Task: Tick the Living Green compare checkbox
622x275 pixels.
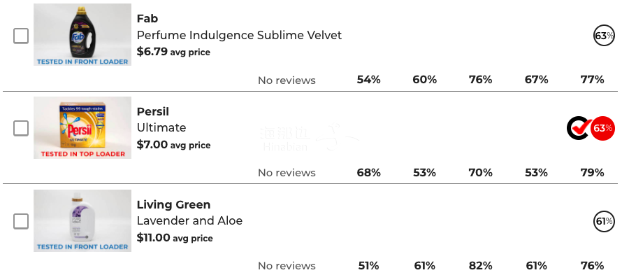Action: [21, 221]
